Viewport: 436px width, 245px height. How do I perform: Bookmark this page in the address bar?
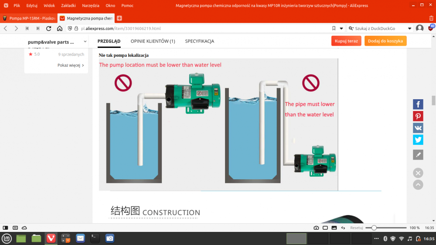[x=334, y=28]
